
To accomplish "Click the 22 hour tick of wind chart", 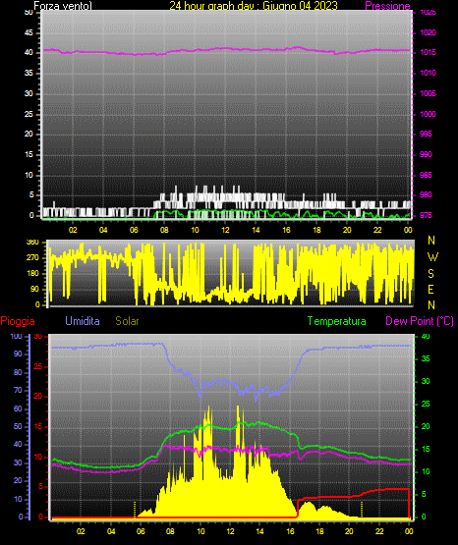I will 377,230.
